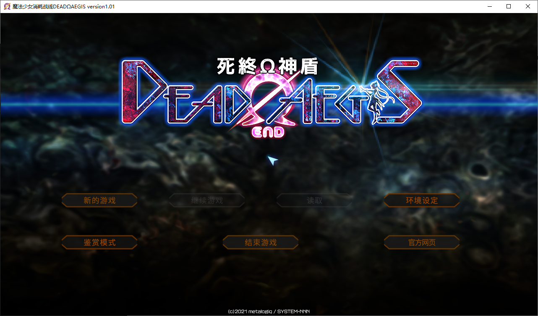The height and width of the screenshot is (316, 538).
Task: Click the window title text in title bar
Action: tap(64, 6)
